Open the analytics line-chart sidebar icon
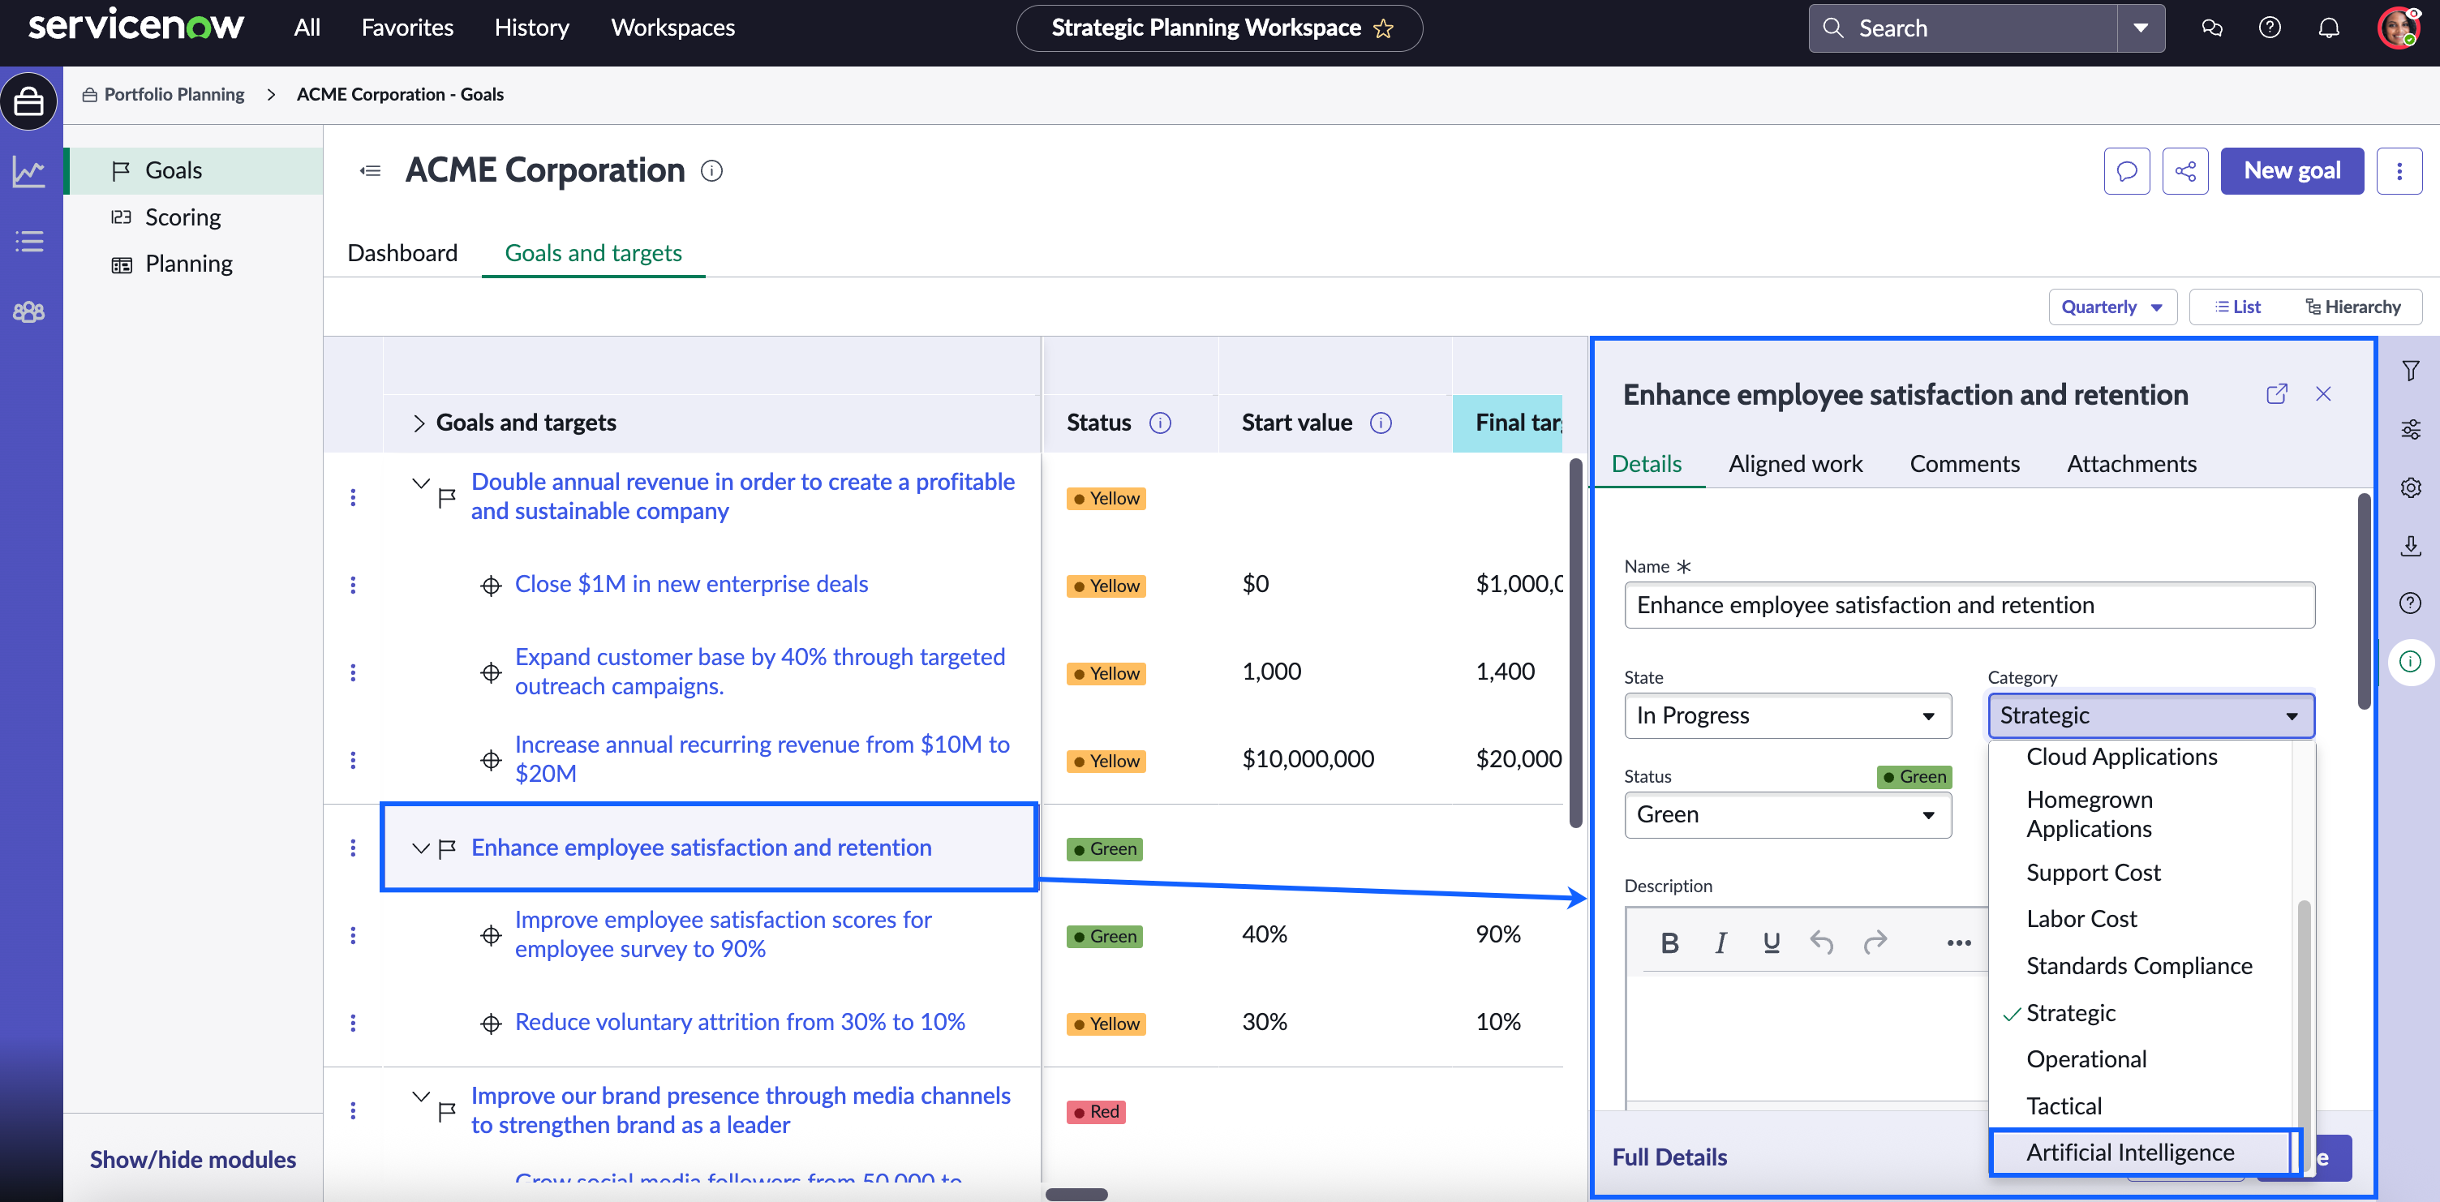 point(28,173)
